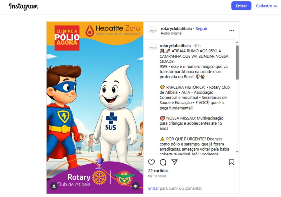
Task: Follow the account with Seguir
Action: coord(201,28)
